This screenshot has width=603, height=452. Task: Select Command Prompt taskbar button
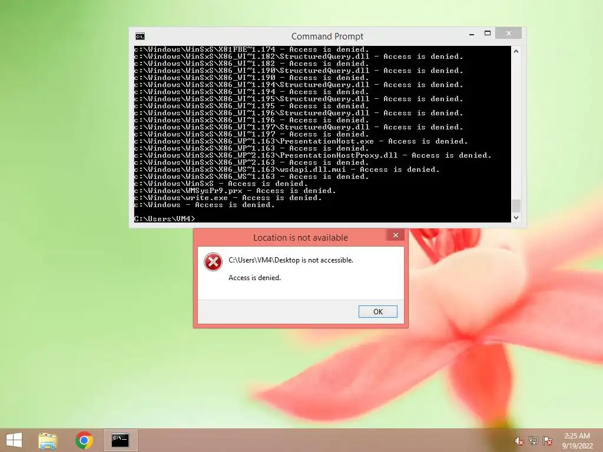point(120,440)
